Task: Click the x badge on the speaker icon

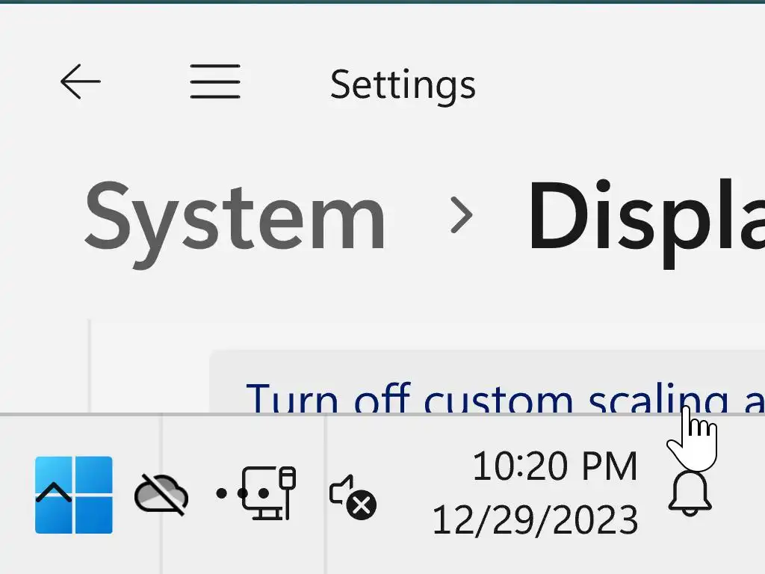Action: [363, 506]
